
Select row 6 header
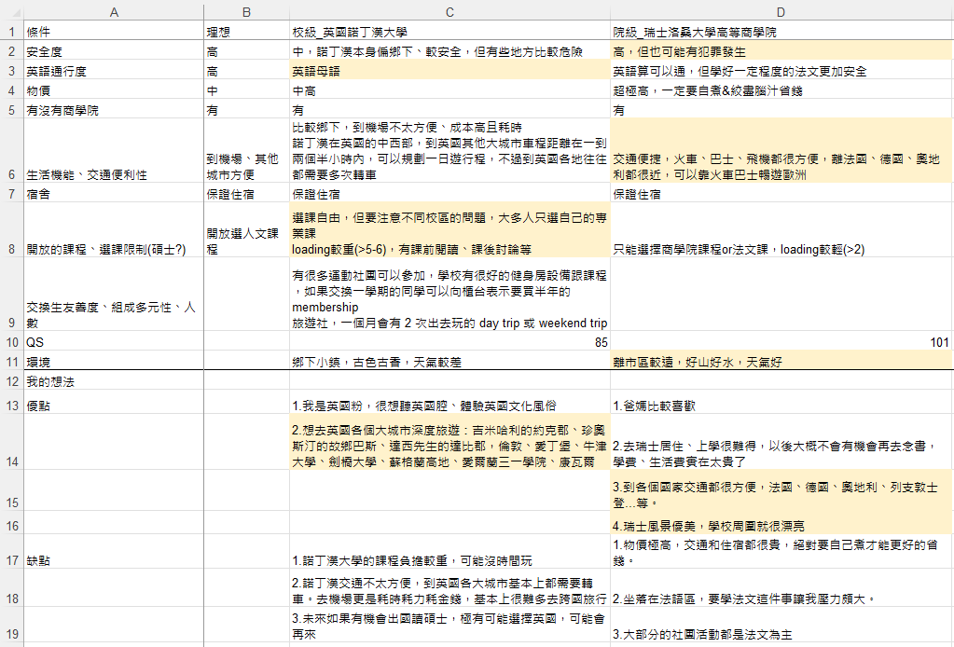(11, 151)
